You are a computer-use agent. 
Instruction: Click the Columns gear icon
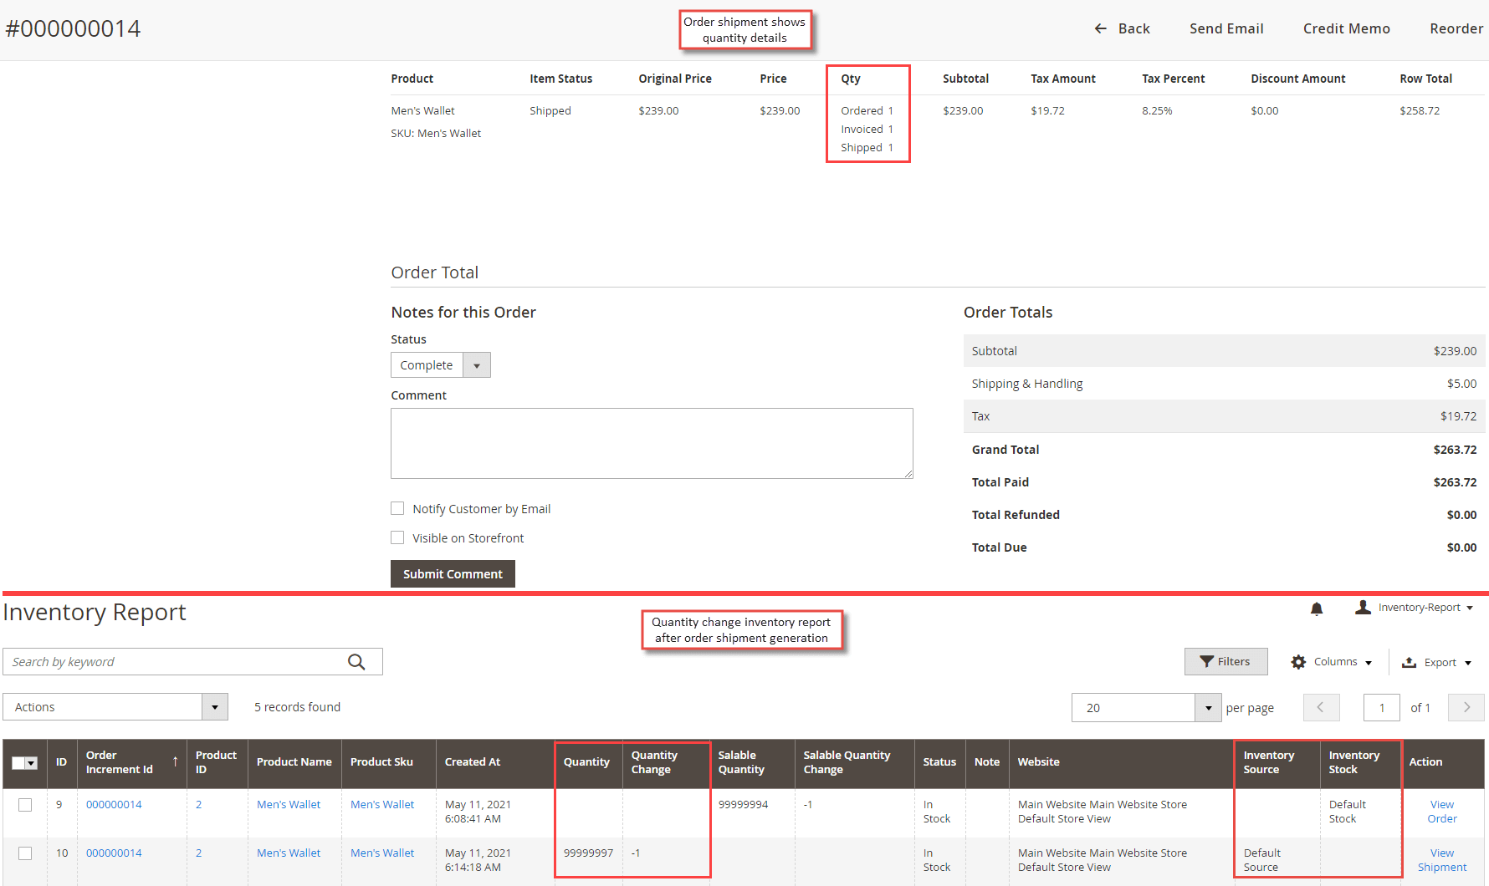1299,661
